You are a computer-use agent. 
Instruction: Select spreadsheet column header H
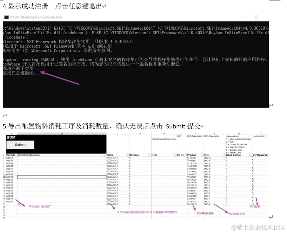[164, 133]
